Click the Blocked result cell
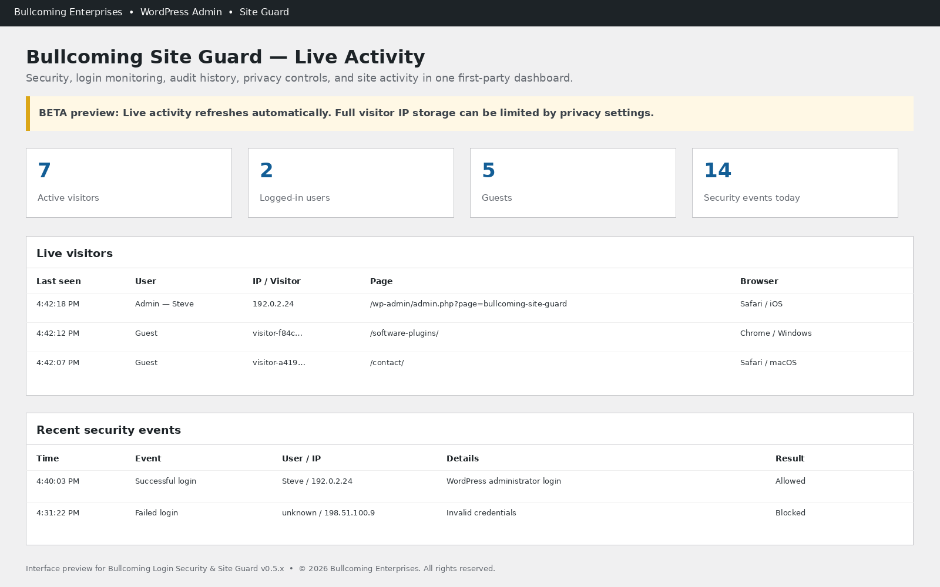The height and width of the screenshot is (587, 940). coord(790,513)
